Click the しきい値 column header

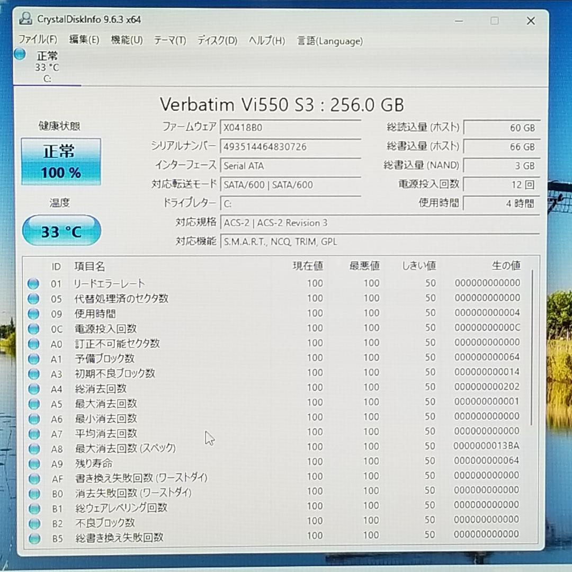point(419,265)
